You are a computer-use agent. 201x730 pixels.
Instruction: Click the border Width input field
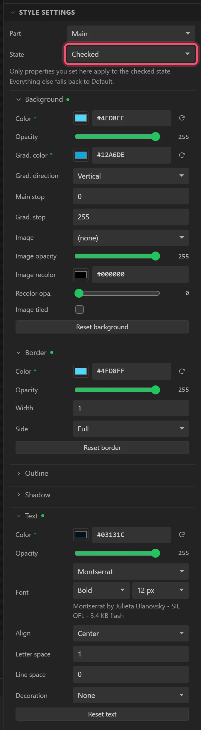pos(131,408)
